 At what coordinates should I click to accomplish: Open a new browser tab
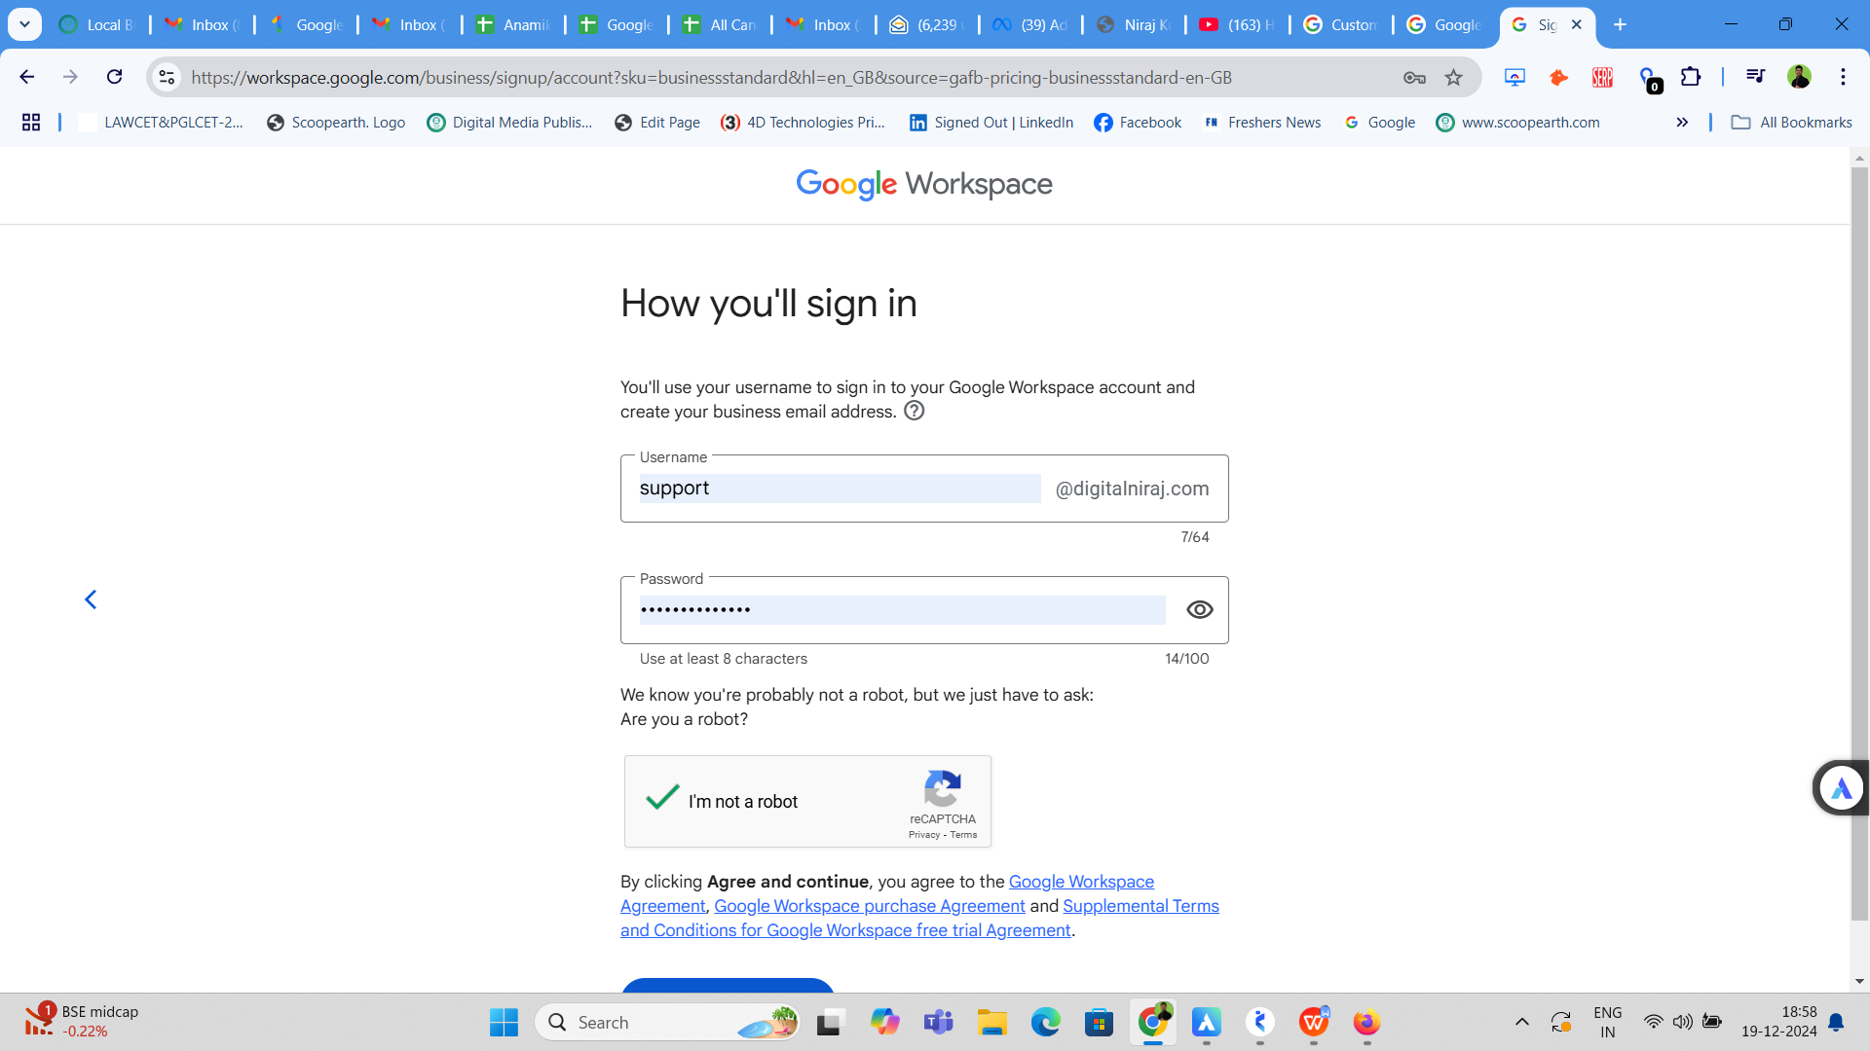pos(1620,24)
